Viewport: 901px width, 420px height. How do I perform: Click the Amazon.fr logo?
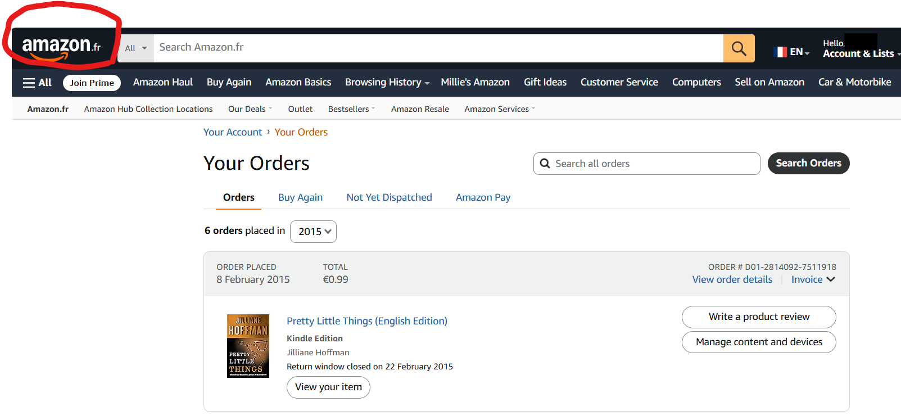pyautogui.click(x=61, y=47)
